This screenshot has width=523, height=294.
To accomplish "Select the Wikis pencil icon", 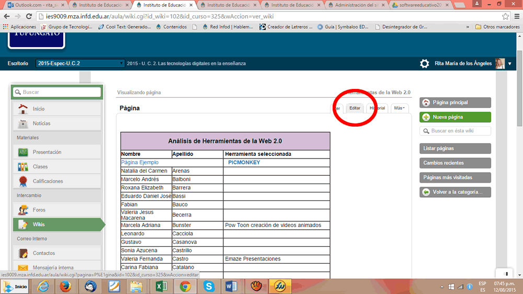I will (22, 224).
